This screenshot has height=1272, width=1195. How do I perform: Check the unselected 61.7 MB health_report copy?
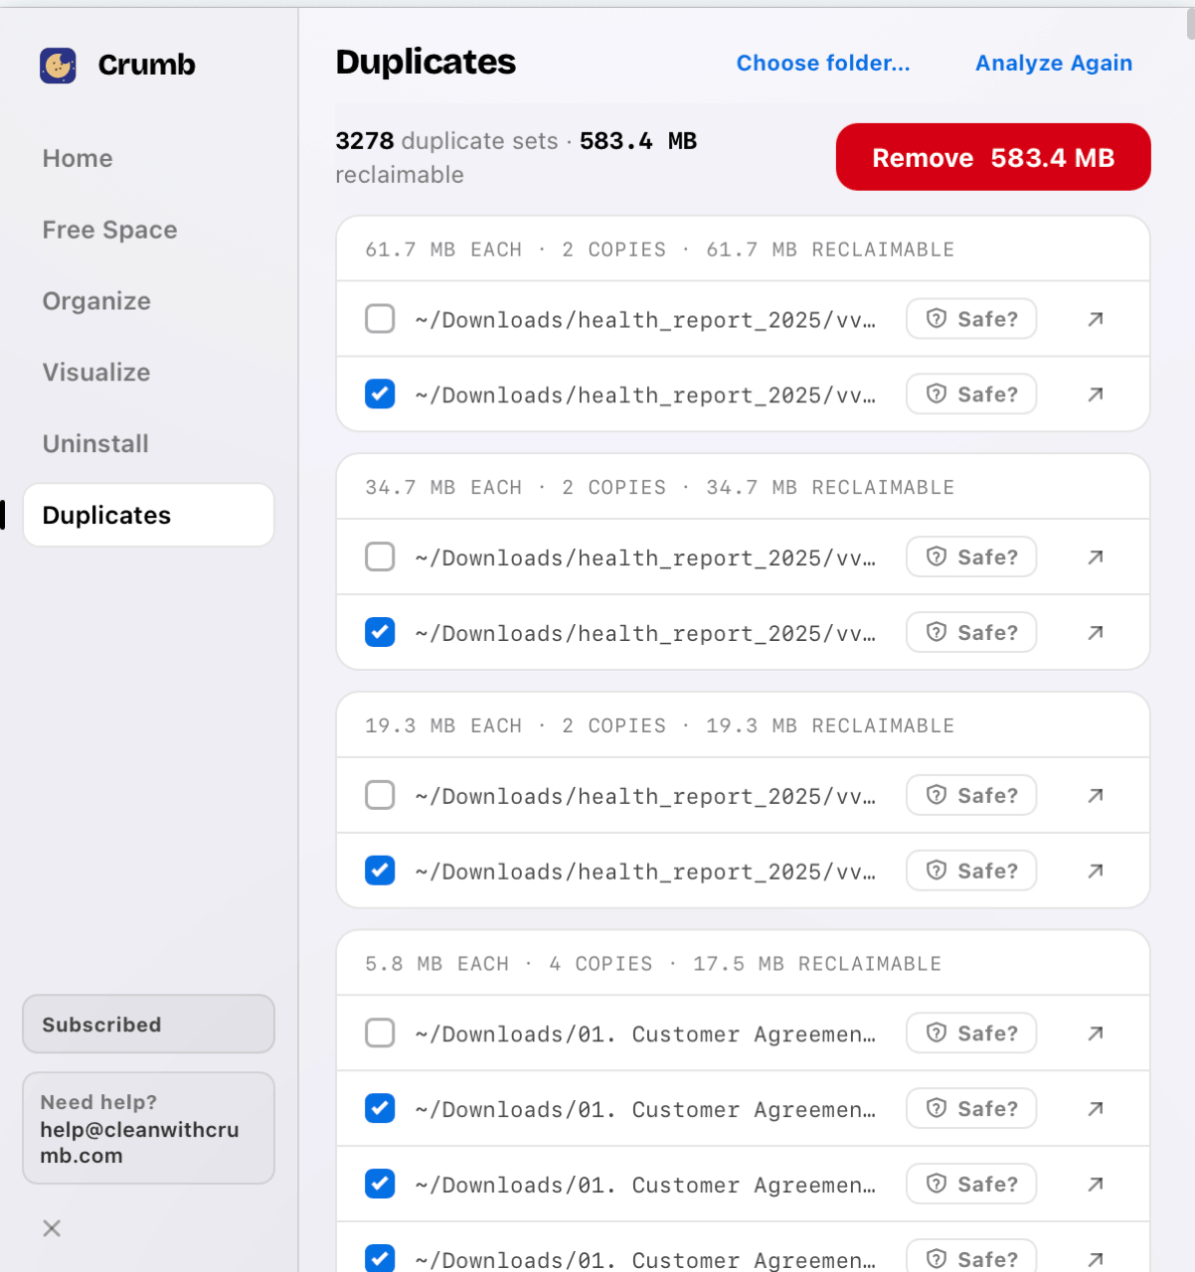pyautogui.click(x=380, y=319)
